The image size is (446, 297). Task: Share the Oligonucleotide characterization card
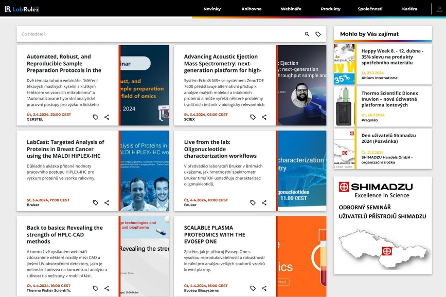[264, 202]
